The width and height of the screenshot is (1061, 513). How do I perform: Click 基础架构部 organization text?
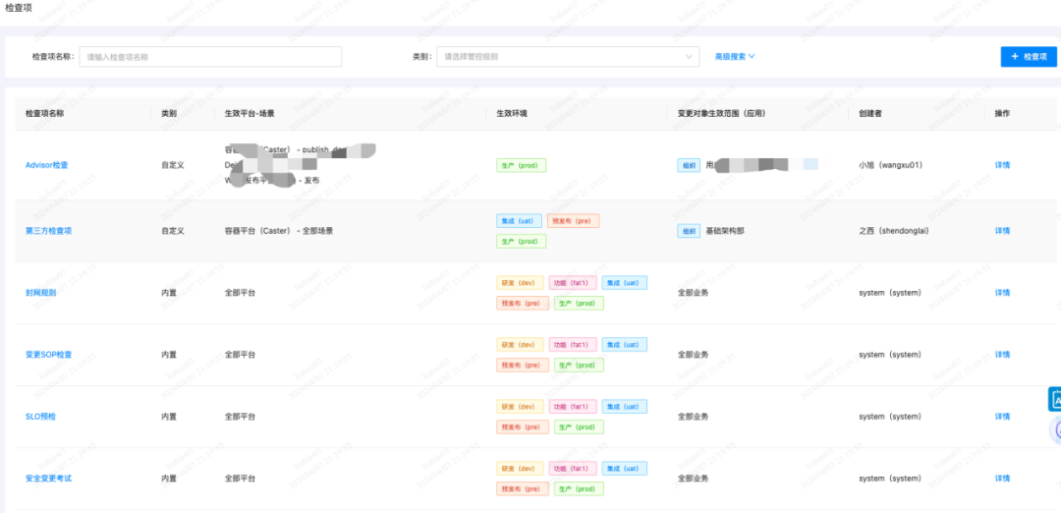point(725,231)
